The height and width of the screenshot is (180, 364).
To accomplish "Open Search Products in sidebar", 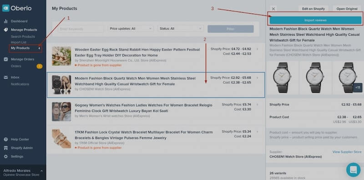I will 23,37.
